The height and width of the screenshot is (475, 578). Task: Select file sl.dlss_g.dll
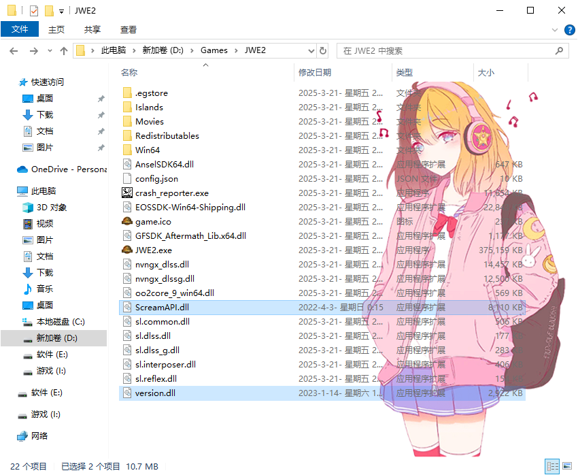point(157,350)
